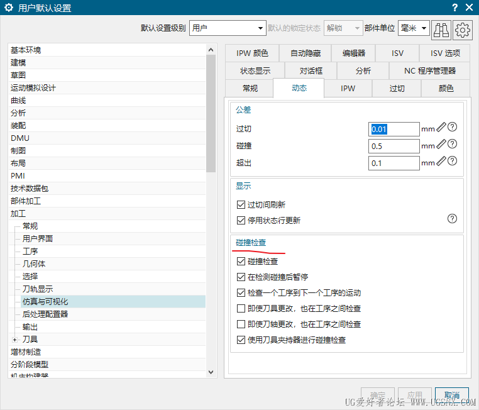Click help icon beside 停用状态行更新

pos(452,219)
